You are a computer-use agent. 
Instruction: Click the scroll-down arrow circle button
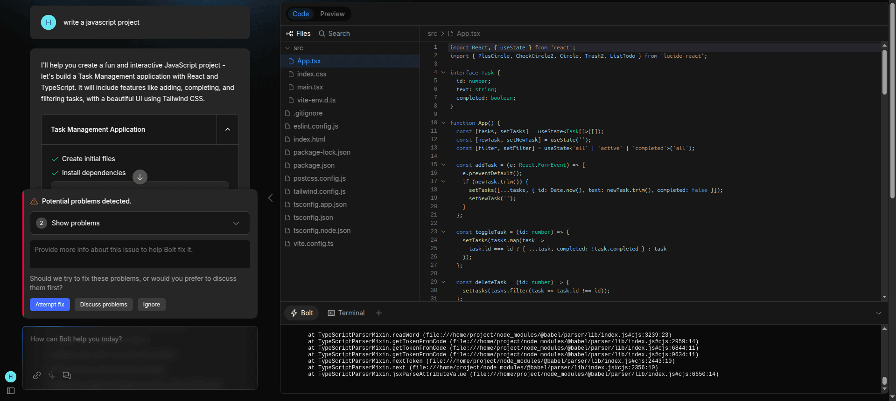pyautogui.click(x=140, y=177)
